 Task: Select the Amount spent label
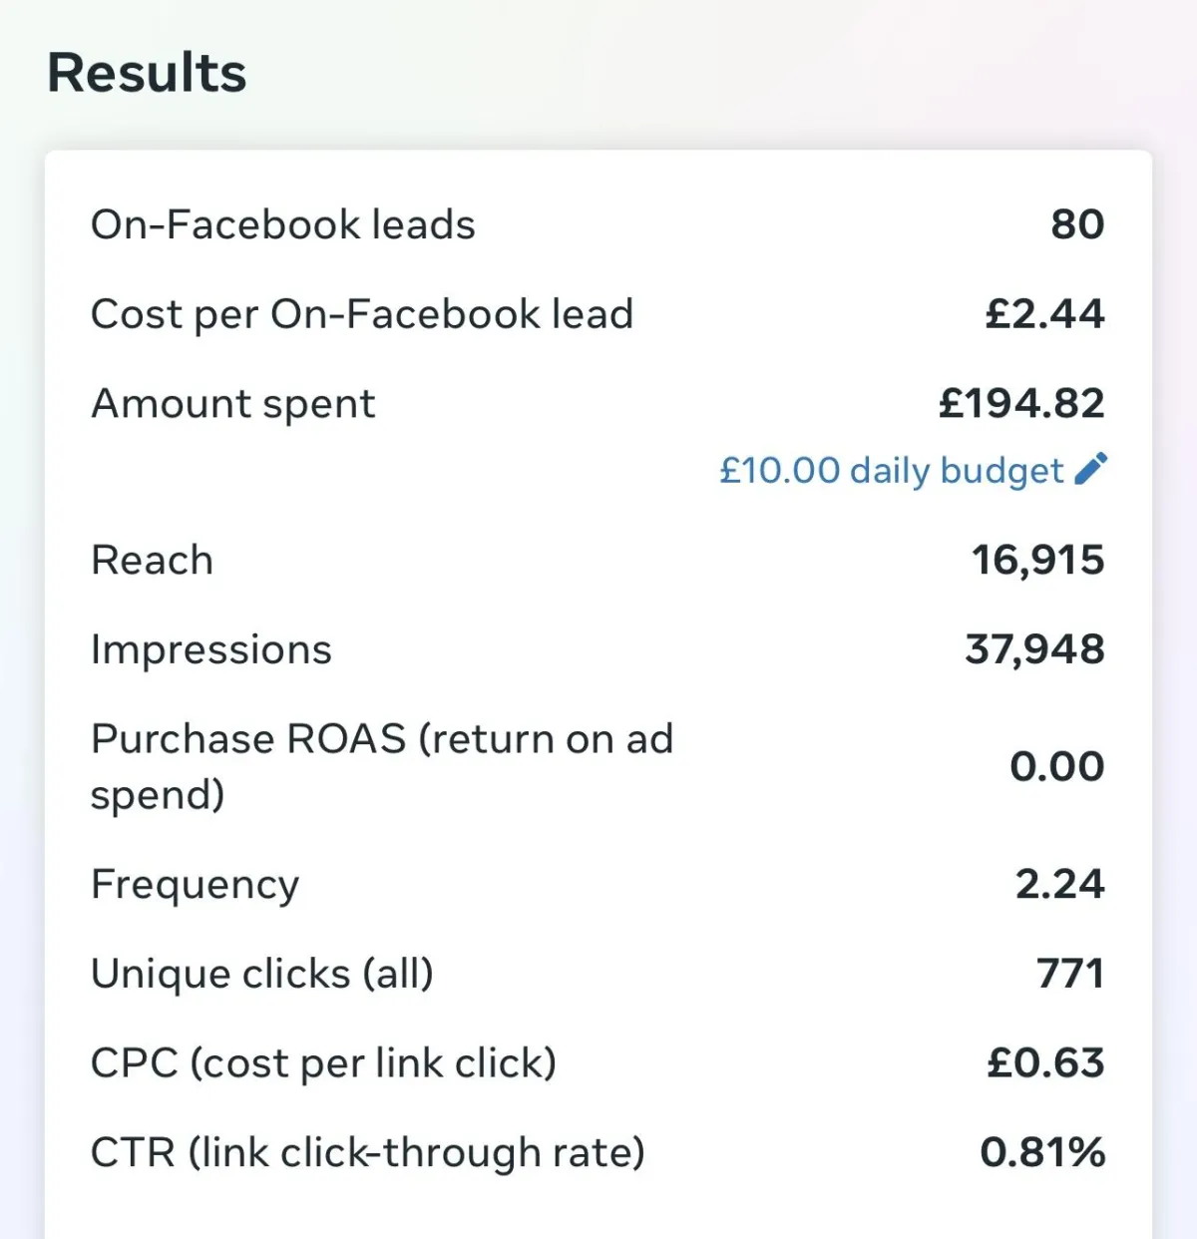(x=233, y=404)
